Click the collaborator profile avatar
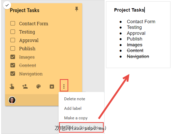Viewport: 172px width, 134px height. click(12, 100)
